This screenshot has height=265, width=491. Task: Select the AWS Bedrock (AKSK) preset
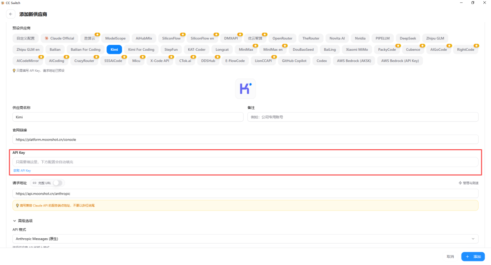coord(354,61)
